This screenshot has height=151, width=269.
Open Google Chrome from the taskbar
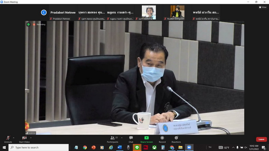[x=85, y=148]
